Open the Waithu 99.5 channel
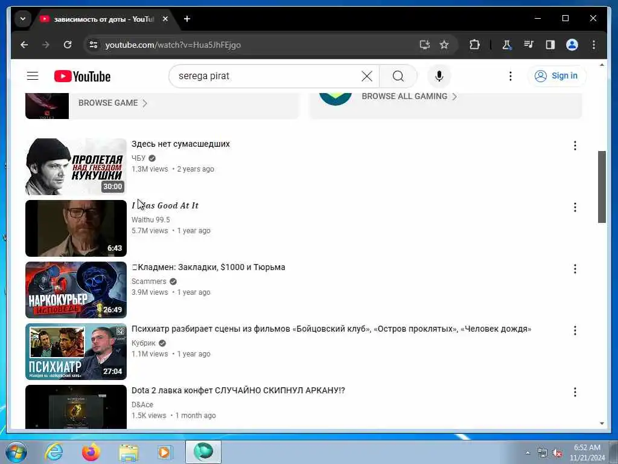Screen dimensions: 618x464 (150, 220)
